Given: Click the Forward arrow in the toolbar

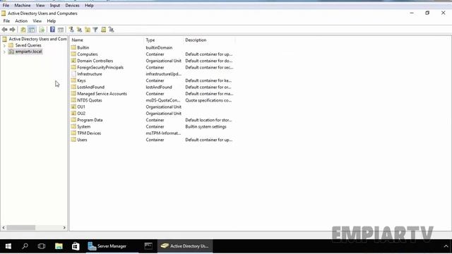Looking at the screenshot, I should 12,30.
